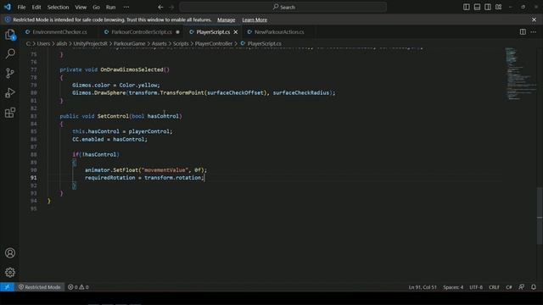Toggle the primary side bar layout icon

(x=467, y=7)
